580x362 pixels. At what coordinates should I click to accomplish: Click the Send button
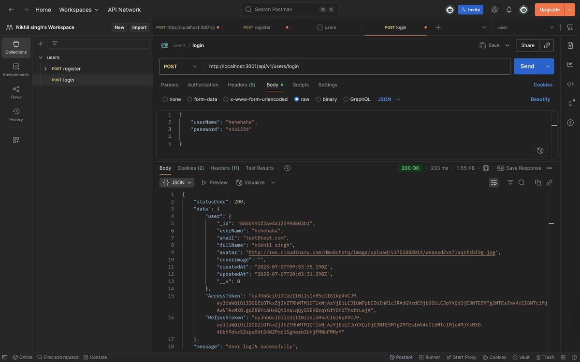[x=527, y=66]
